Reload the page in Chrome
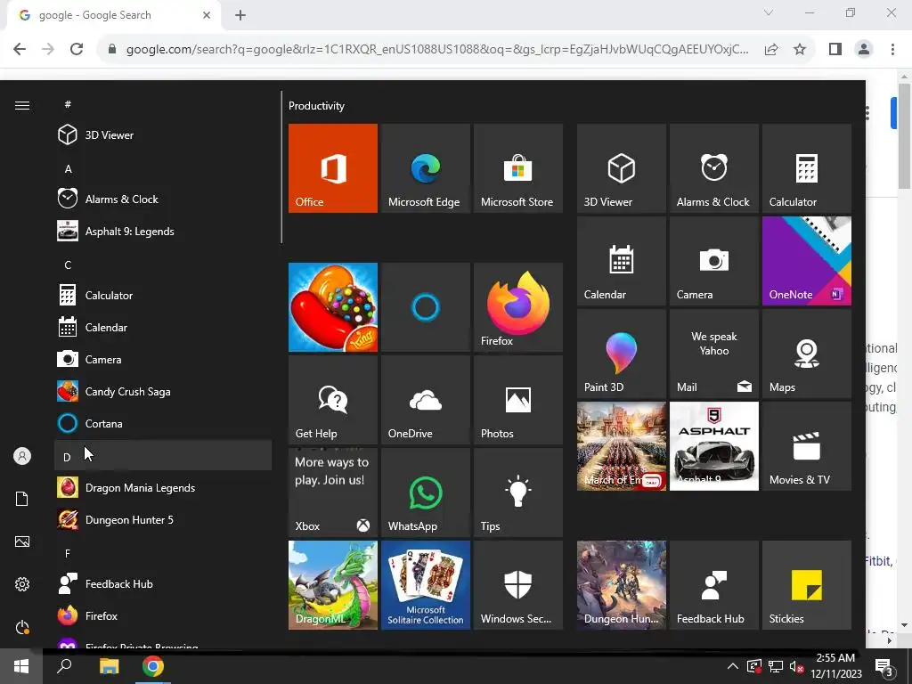Viewport: 912px width, 684px height. tap(77, 49)
